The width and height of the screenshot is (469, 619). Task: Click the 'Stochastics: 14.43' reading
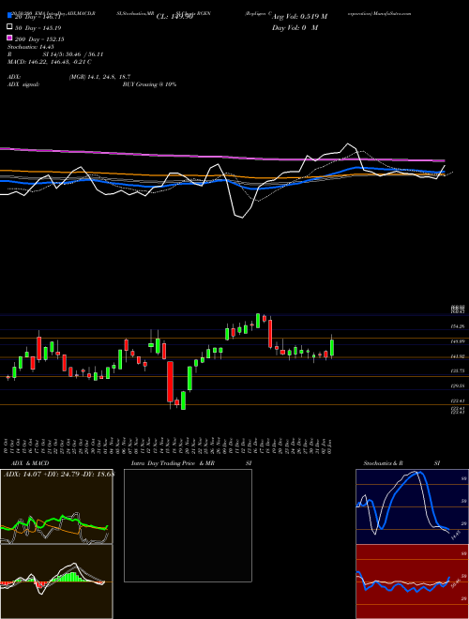click(31, 47)
